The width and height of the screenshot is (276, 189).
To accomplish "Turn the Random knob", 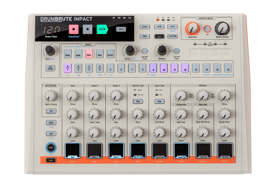I will 162,50.
